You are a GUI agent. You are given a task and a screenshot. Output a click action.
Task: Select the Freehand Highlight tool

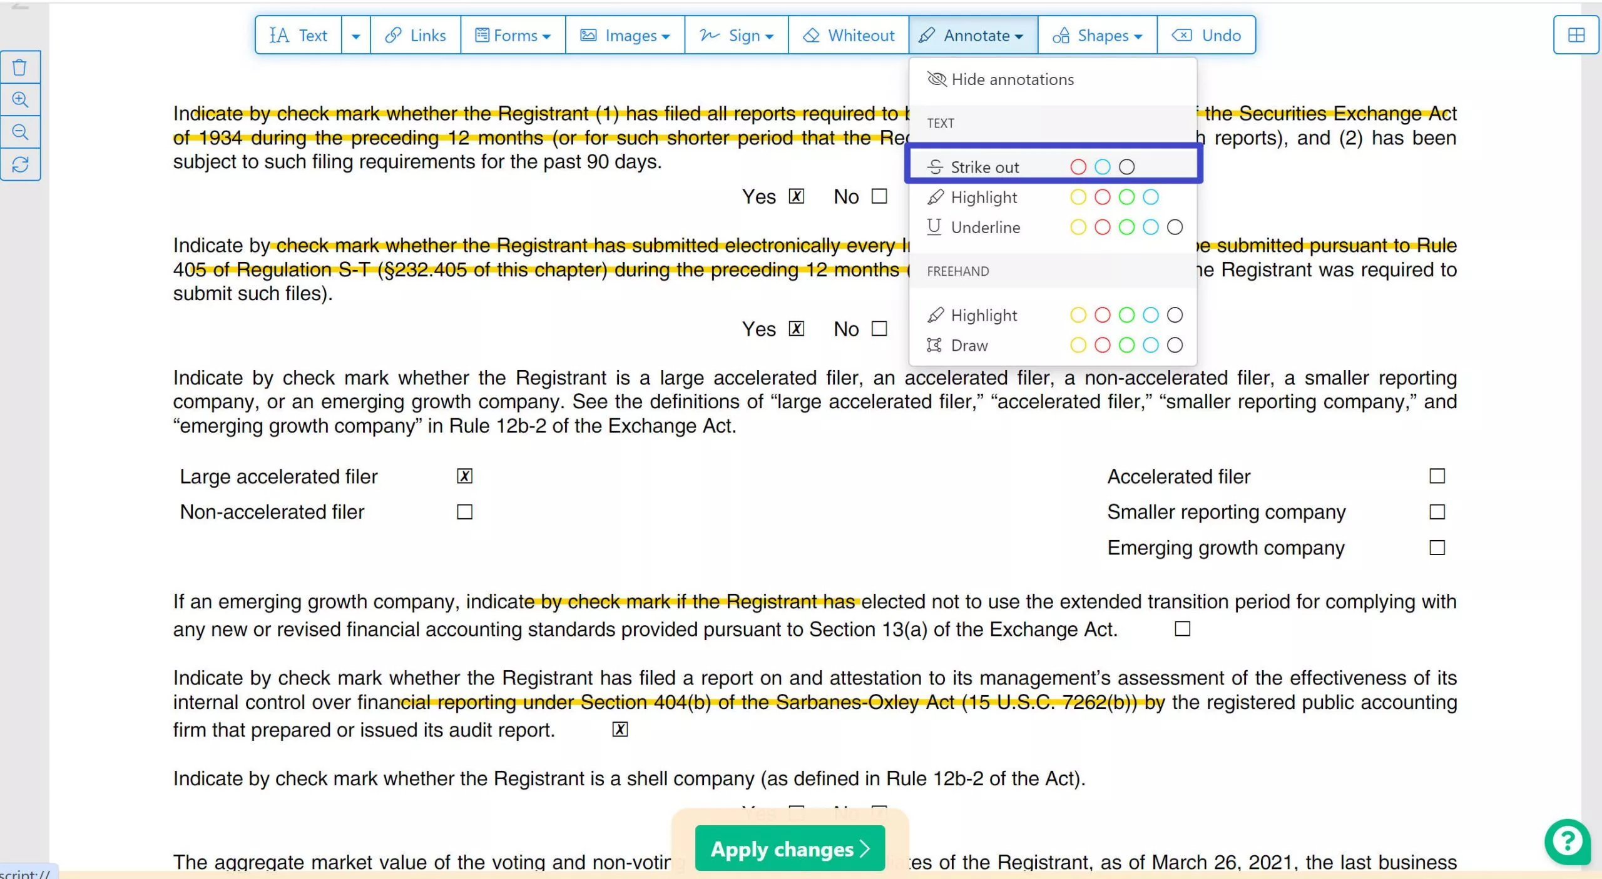[x=984, y=315]
